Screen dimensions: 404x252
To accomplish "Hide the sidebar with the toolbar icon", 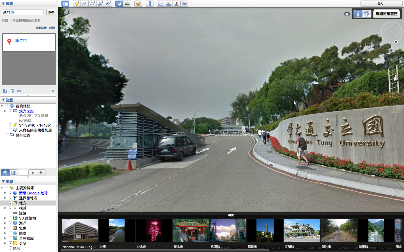I will [65, 4].
